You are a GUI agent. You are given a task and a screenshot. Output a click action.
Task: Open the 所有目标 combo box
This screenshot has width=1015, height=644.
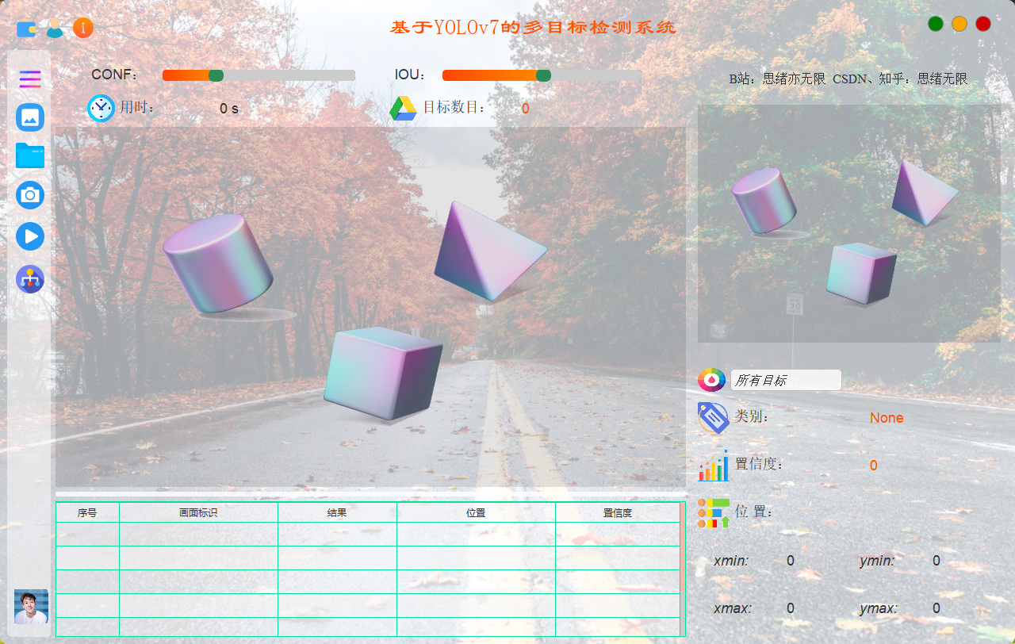786,380
